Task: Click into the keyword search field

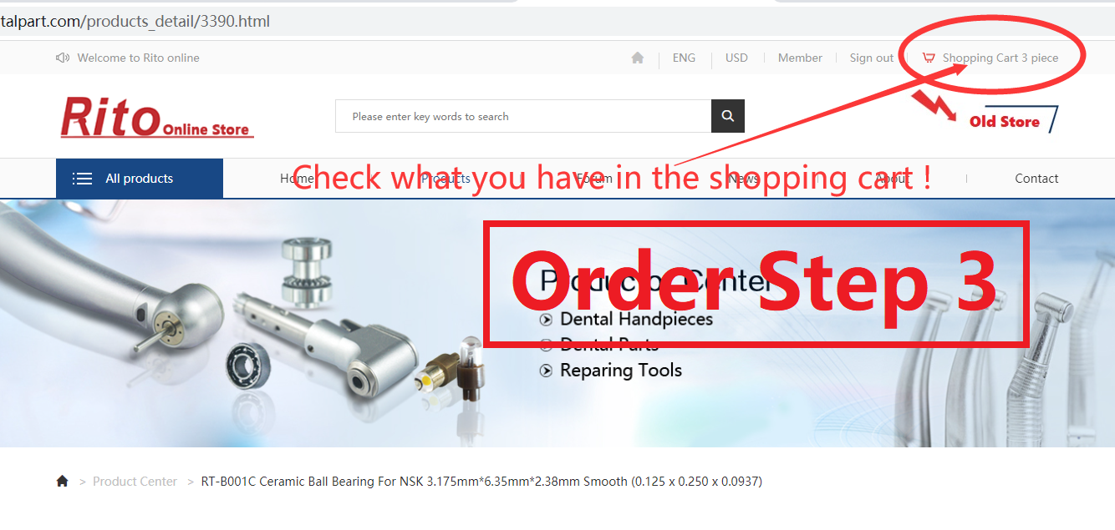Action: 523,116
